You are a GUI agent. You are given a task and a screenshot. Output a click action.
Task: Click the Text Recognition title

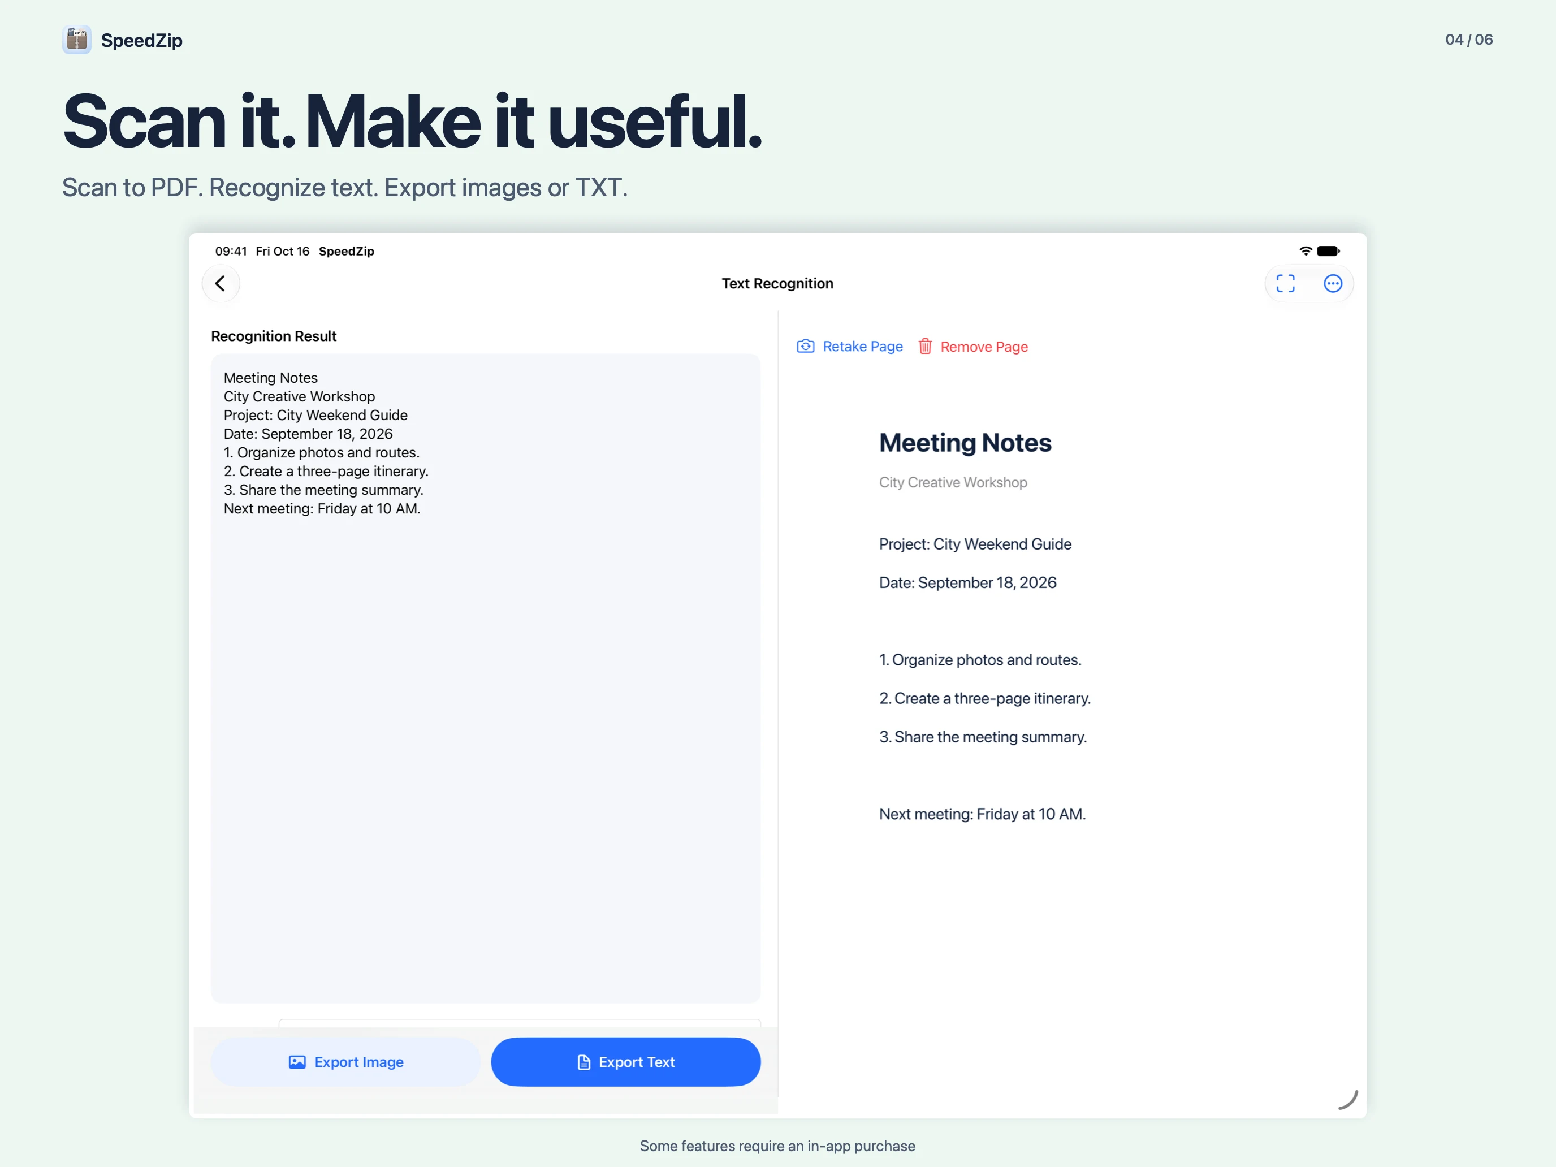777,283
